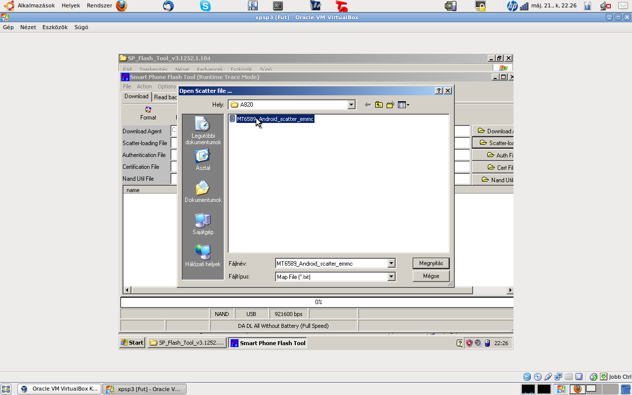
Task: Click the up one level folder icon
Action: click(x=379, y=105)
